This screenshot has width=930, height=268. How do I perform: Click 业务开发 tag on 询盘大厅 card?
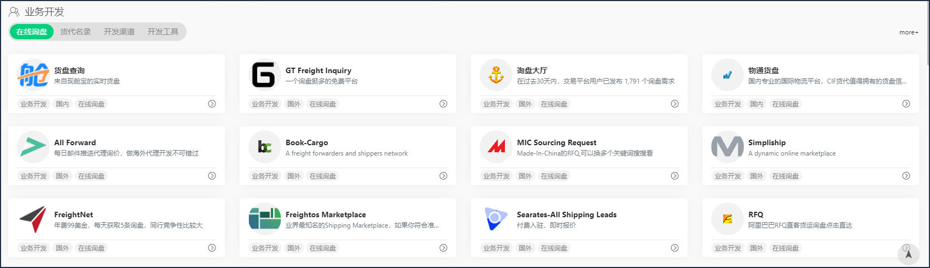click(x=496, y=104)
